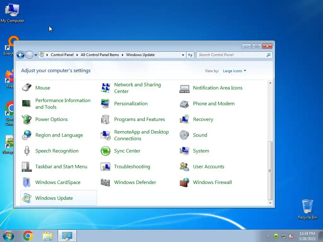The width and height of the screenshot is (323, 242).
Task: Open the Windows CardSpace icon
Action: [x=27, y=182]
